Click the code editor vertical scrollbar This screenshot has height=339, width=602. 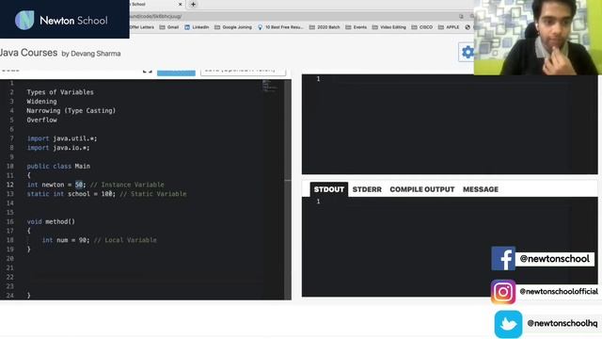point(288,189)
